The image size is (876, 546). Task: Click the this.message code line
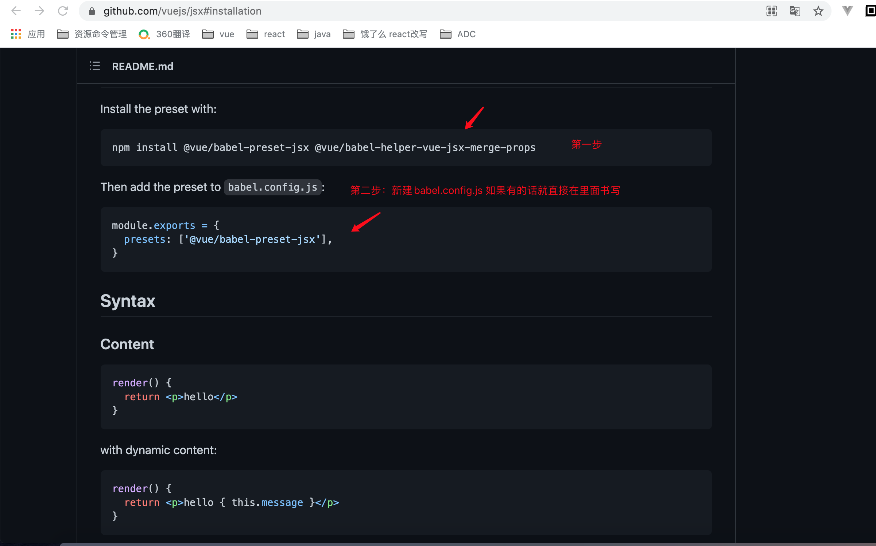coord(232,503)
